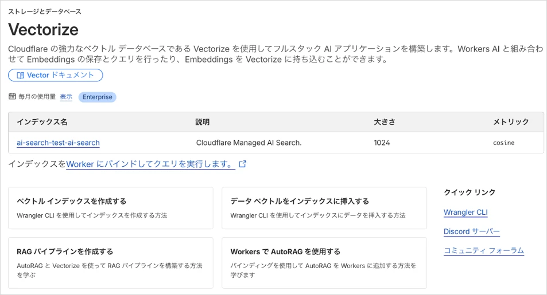Visit the Discord サーバー quick link
Image resolution: width=547 pixels, height=295 pixels.
point(471,231)
